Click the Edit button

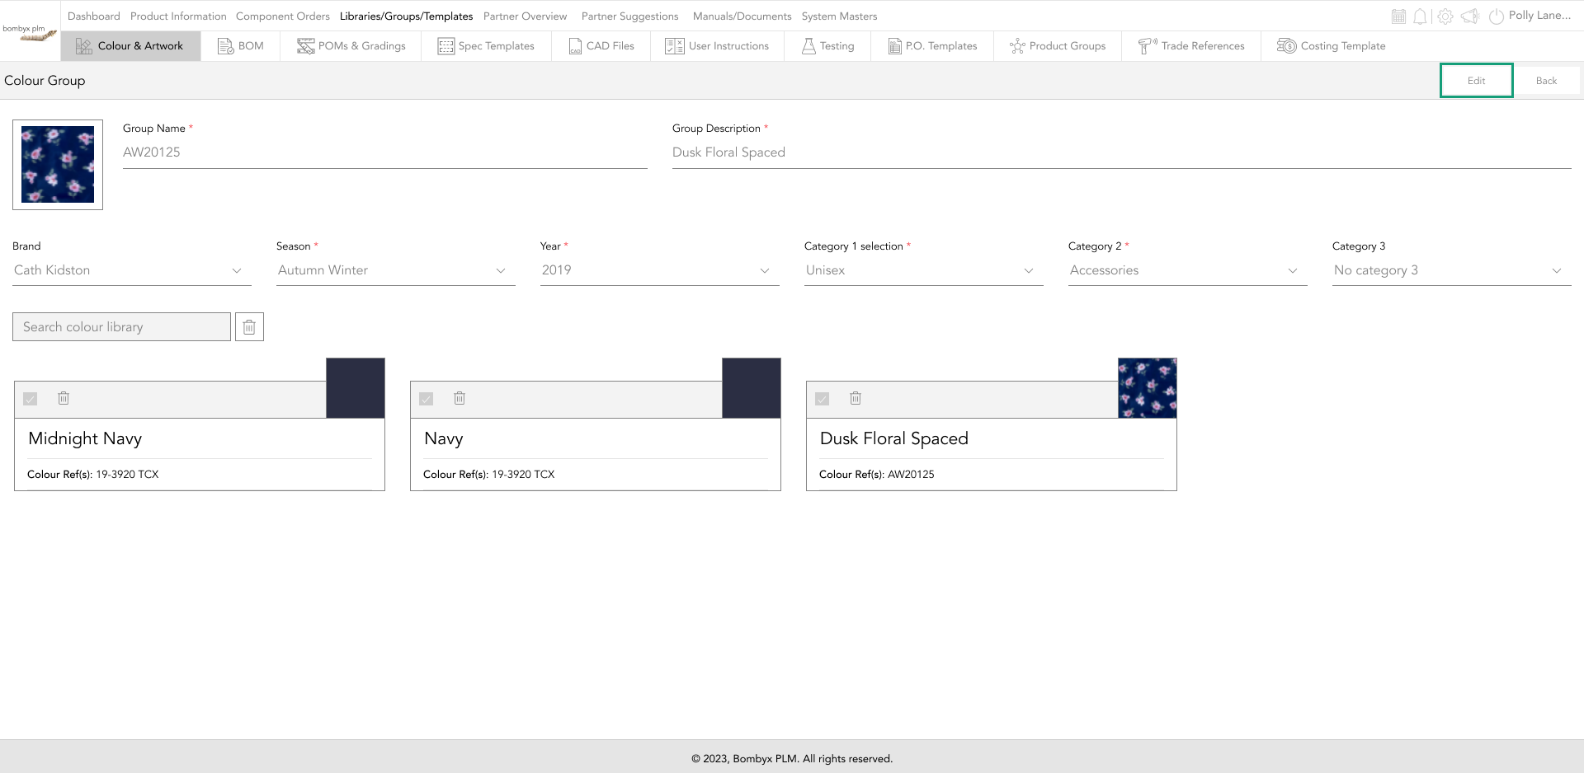[1477, 81]
